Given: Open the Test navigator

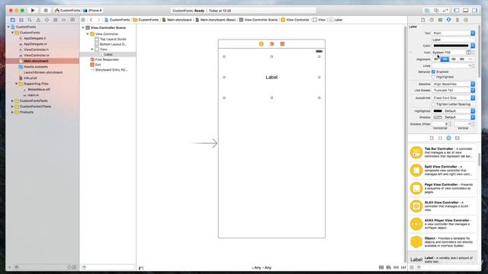Looking at the screenshot, I should pos(47,20).
